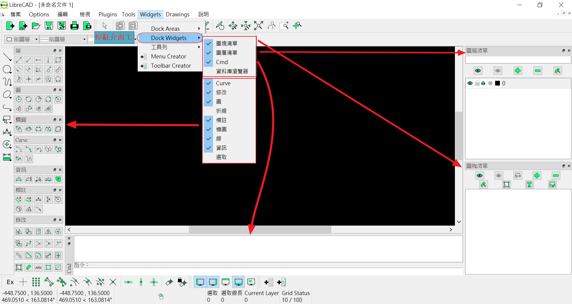Print the drawing using the printer icon
The width and height of the screenshot is (572, 304).
74,26
